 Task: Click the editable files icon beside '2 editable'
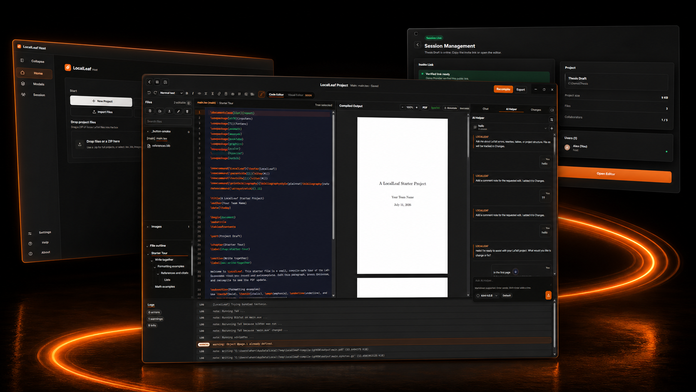coord(189,103)
